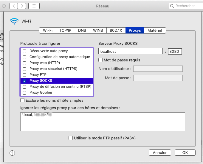Toggle Mot de passe requis checkbox
Screen dimensions: 203x164
(x=101, y=60)
